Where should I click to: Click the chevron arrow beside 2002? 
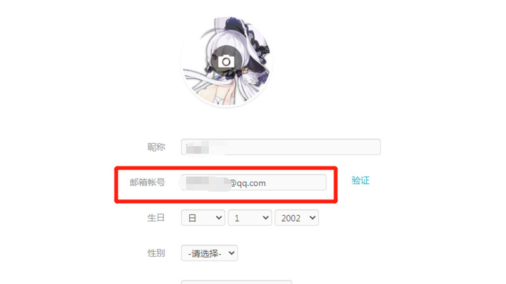pyautogui.click(x=312, y=218)
